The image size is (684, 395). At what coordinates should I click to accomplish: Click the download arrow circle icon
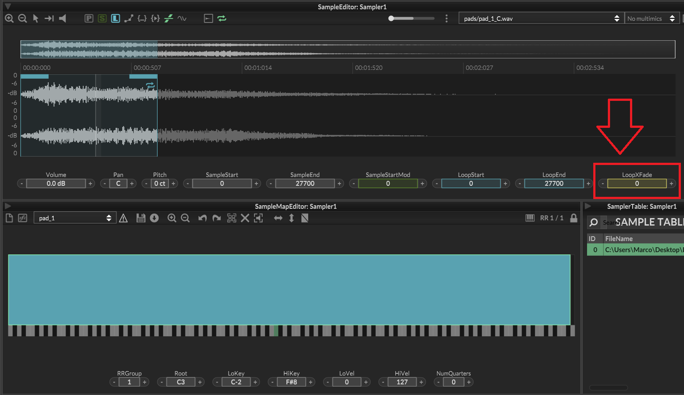coord(154,218)
